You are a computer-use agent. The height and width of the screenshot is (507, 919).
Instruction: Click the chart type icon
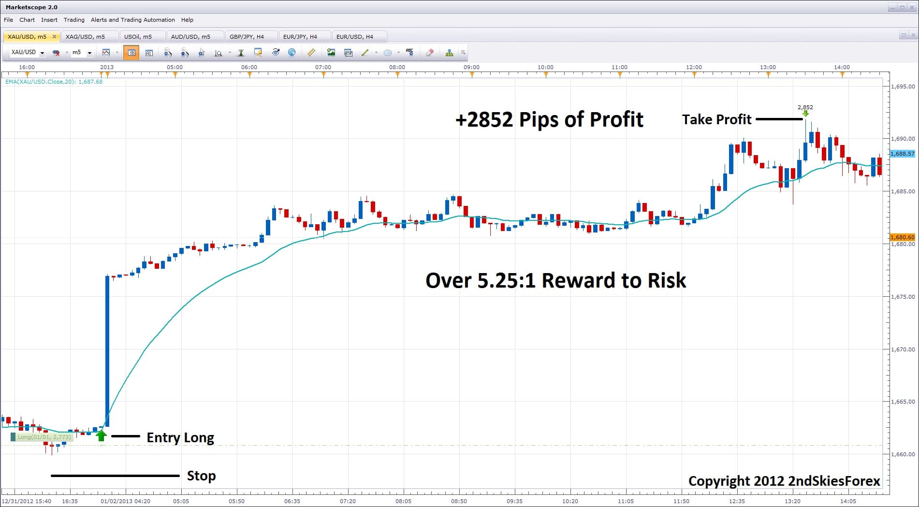tap(106, 52)
